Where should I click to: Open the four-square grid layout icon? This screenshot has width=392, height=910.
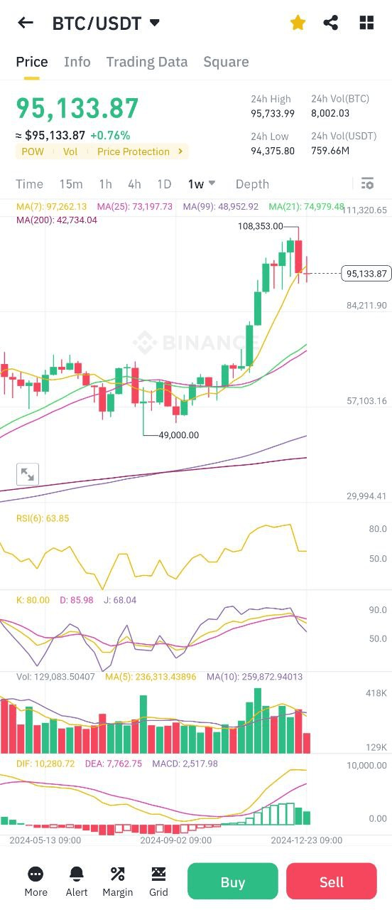[366, 23]
